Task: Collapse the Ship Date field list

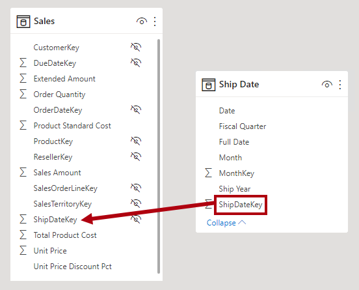Action: tap(226, 223)
